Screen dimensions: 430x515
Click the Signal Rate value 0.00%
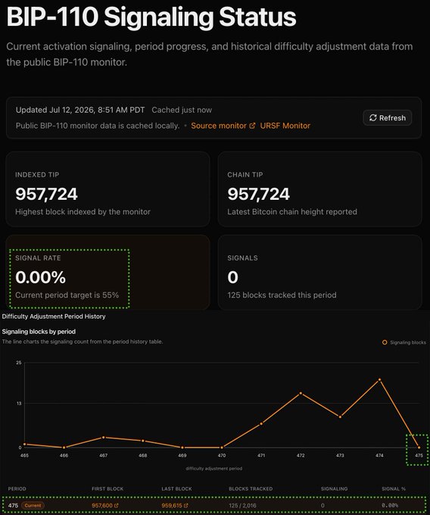click(40, 277)
